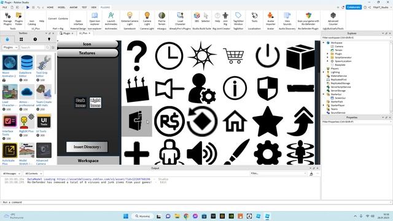393x221 pixels.
Task: Open the All Messages dropdown in Output
Action: click(11, 173)
